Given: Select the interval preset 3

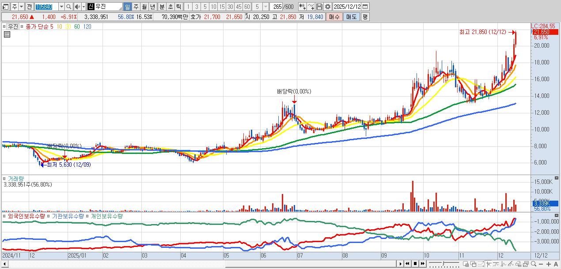Looking at the screenshot, I should pos(197,7).
